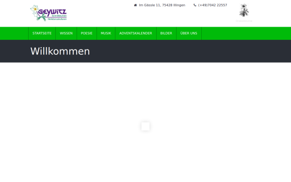
Task: Click the Willkommen heading
Action: [60, 51]
